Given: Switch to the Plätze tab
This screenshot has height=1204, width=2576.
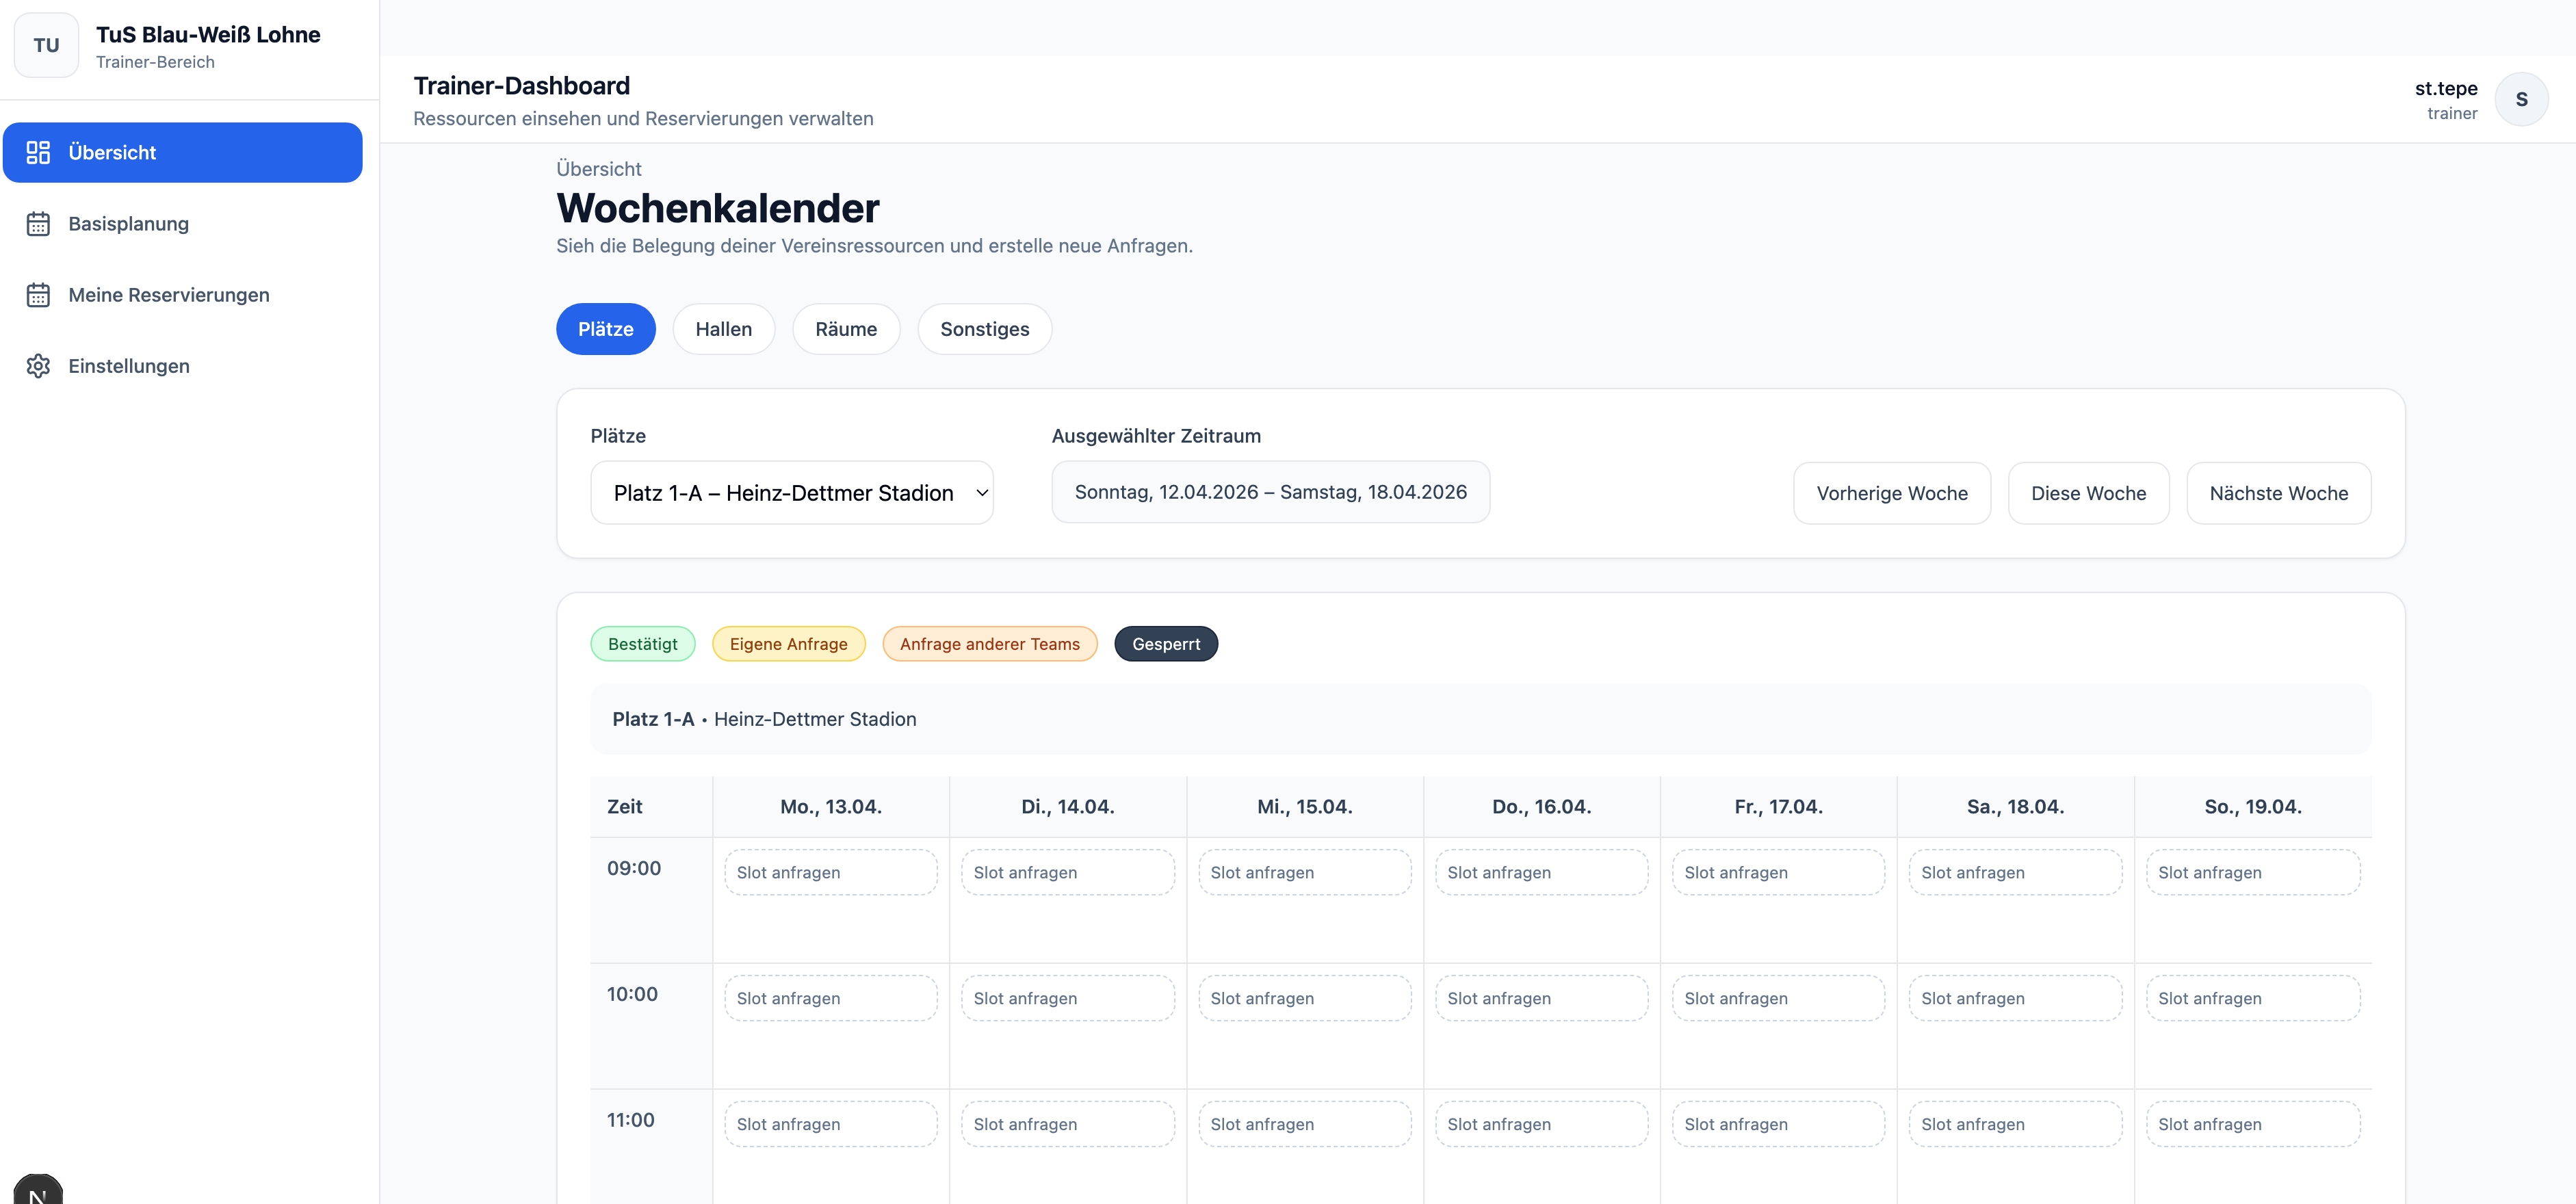Looking at the screenshot, I should tap(606, 329).
